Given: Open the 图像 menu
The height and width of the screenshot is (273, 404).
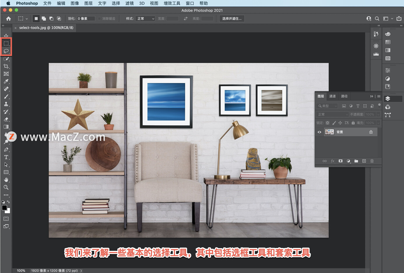Looking at the screenshot, I should pyautogui.click(x=75, y=3).
